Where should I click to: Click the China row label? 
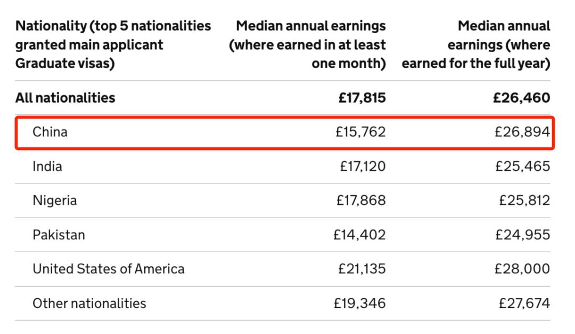50,131
